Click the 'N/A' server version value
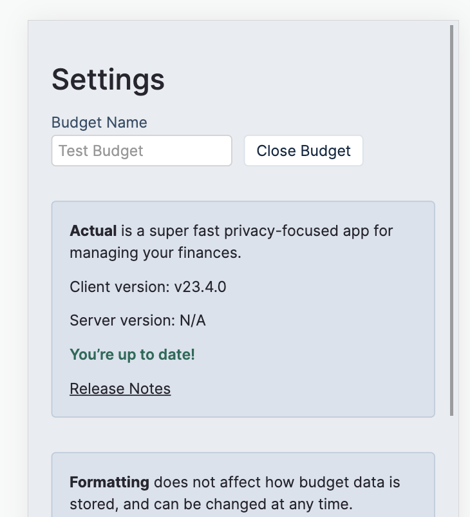The height and width of the screenshot is (517, 470). (x=193, y=320)
